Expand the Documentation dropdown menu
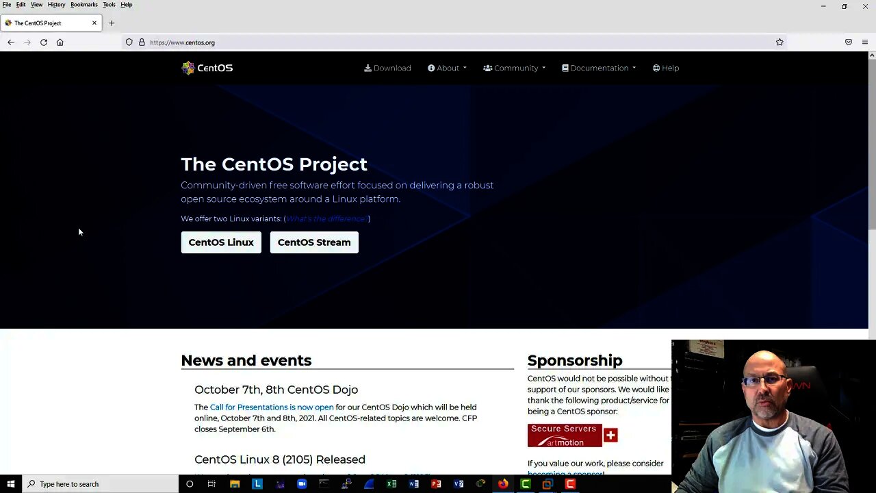 pyautogui.click(x=599, y=68)
